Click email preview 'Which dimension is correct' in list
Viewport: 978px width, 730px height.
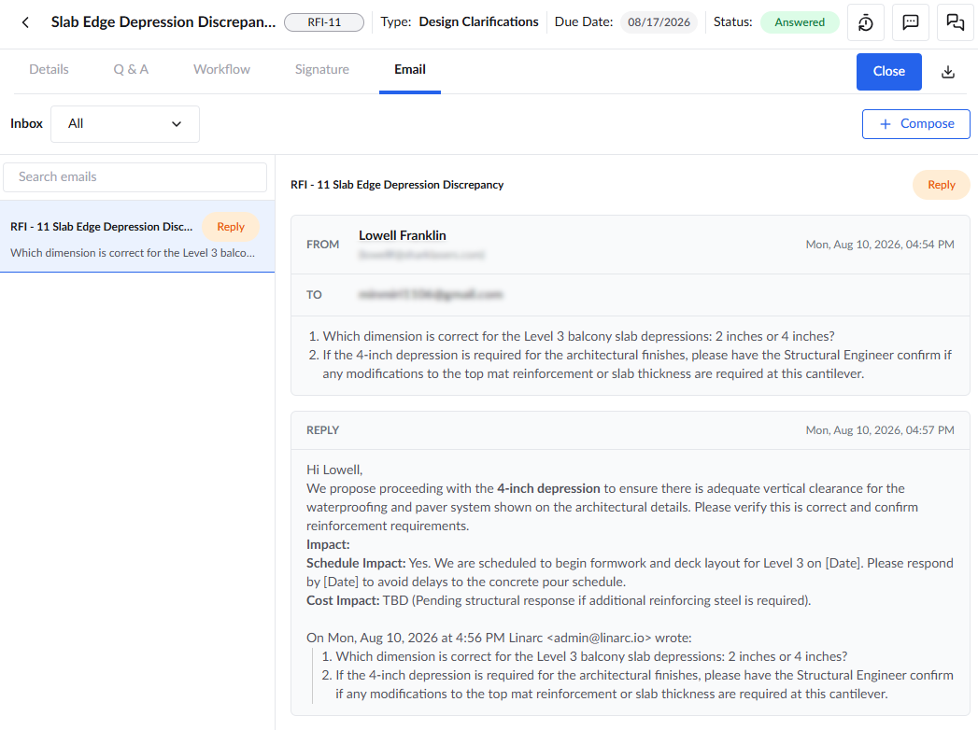[x=133, y=253]
